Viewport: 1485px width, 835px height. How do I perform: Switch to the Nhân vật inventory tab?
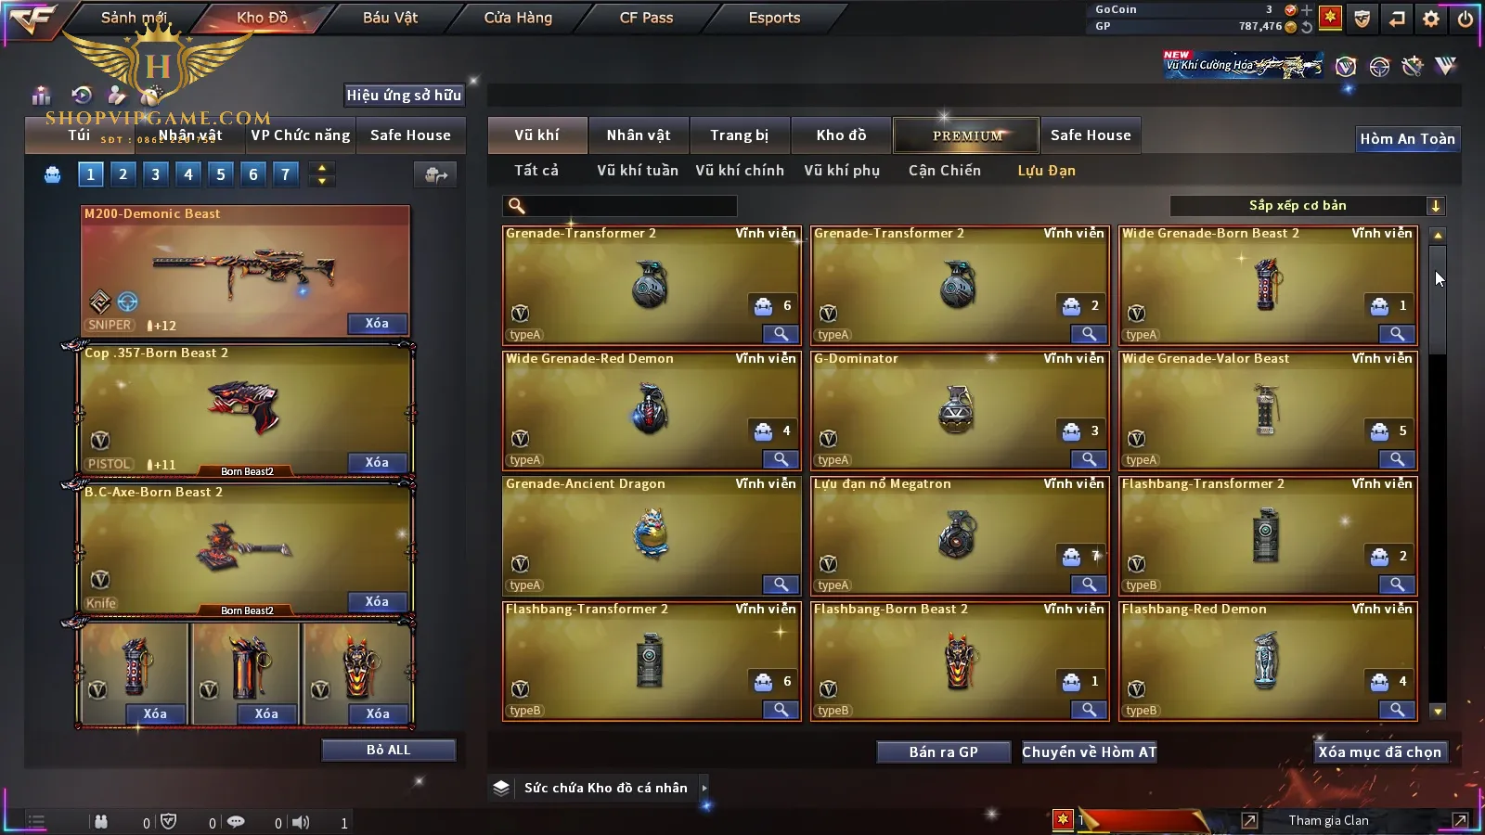[638, 135]
